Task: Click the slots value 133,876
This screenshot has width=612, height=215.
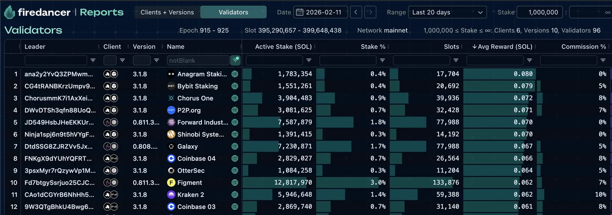Action: (x=445, y=182)
